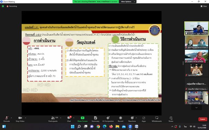Image resolution: width=209 pixels, height=130 pixels.
Task: Toggle Stop Video camera button
Action: tap(20, 119)
